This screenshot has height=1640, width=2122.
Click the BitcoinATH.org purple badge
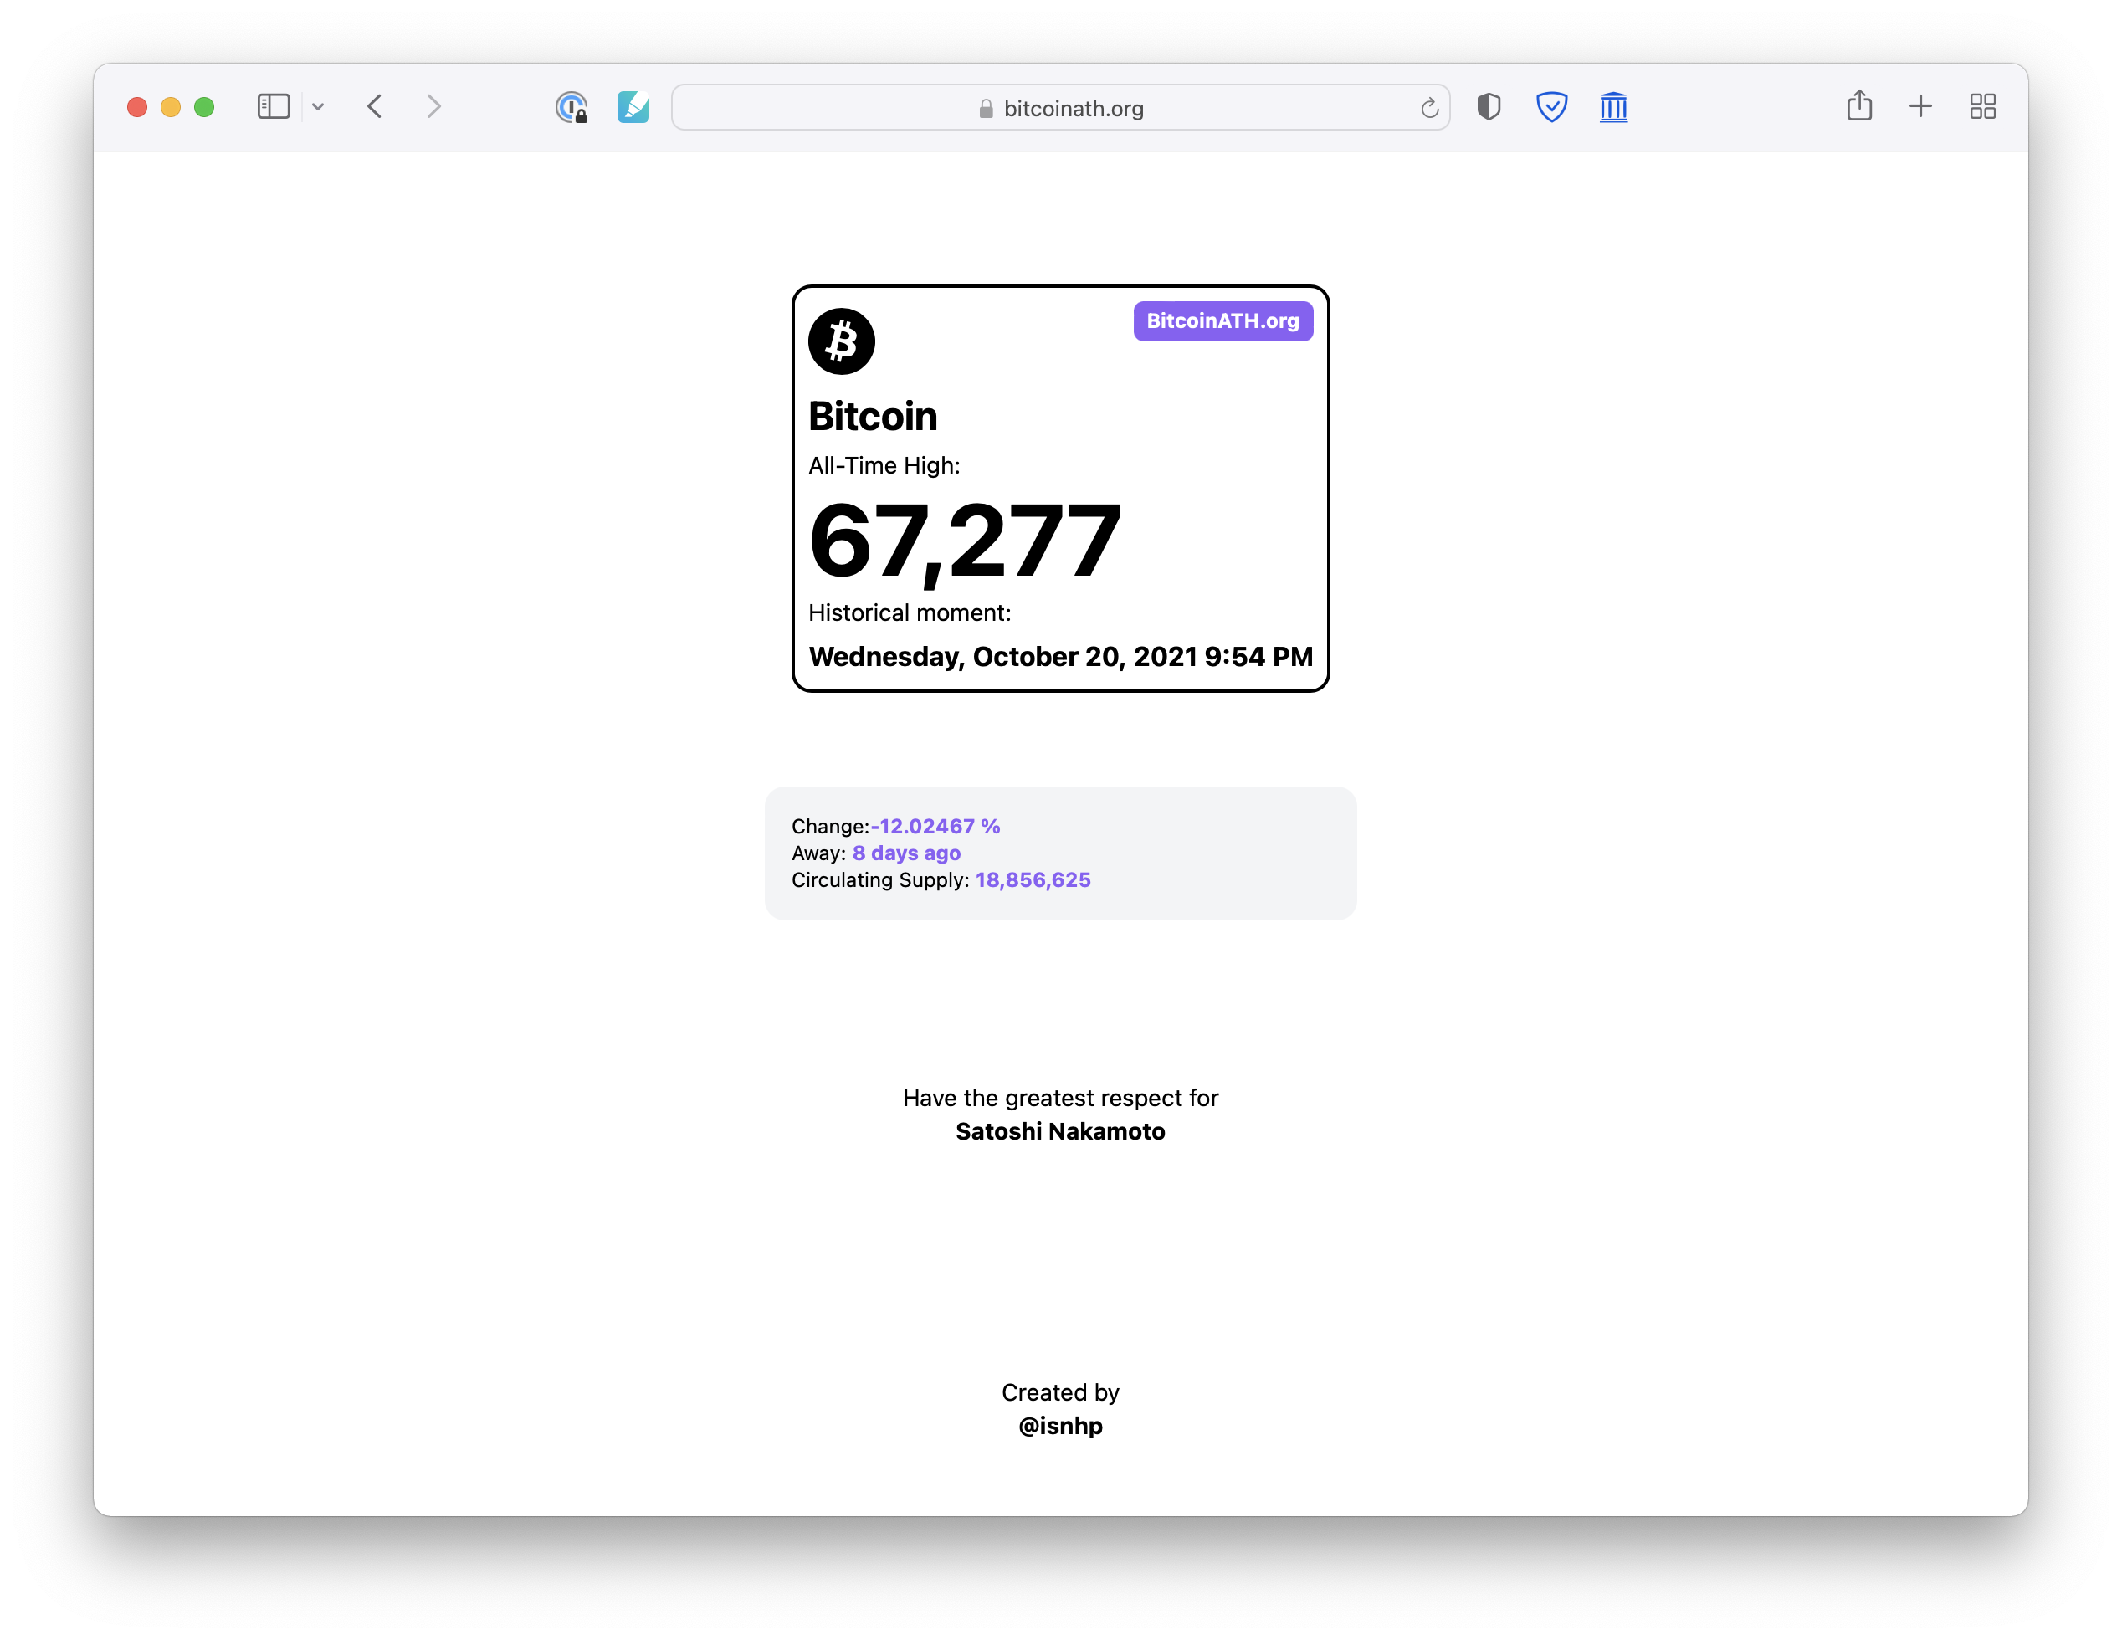tap(1222, 320)
